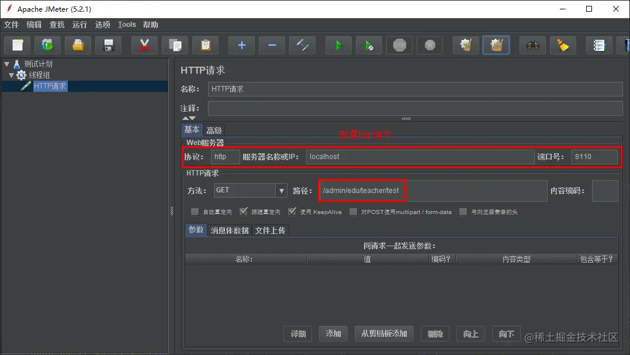Image resolution: width=630 pixels, height=355 pixels.
Task: Switch to the 高级 tab
Action: (214, 130)
